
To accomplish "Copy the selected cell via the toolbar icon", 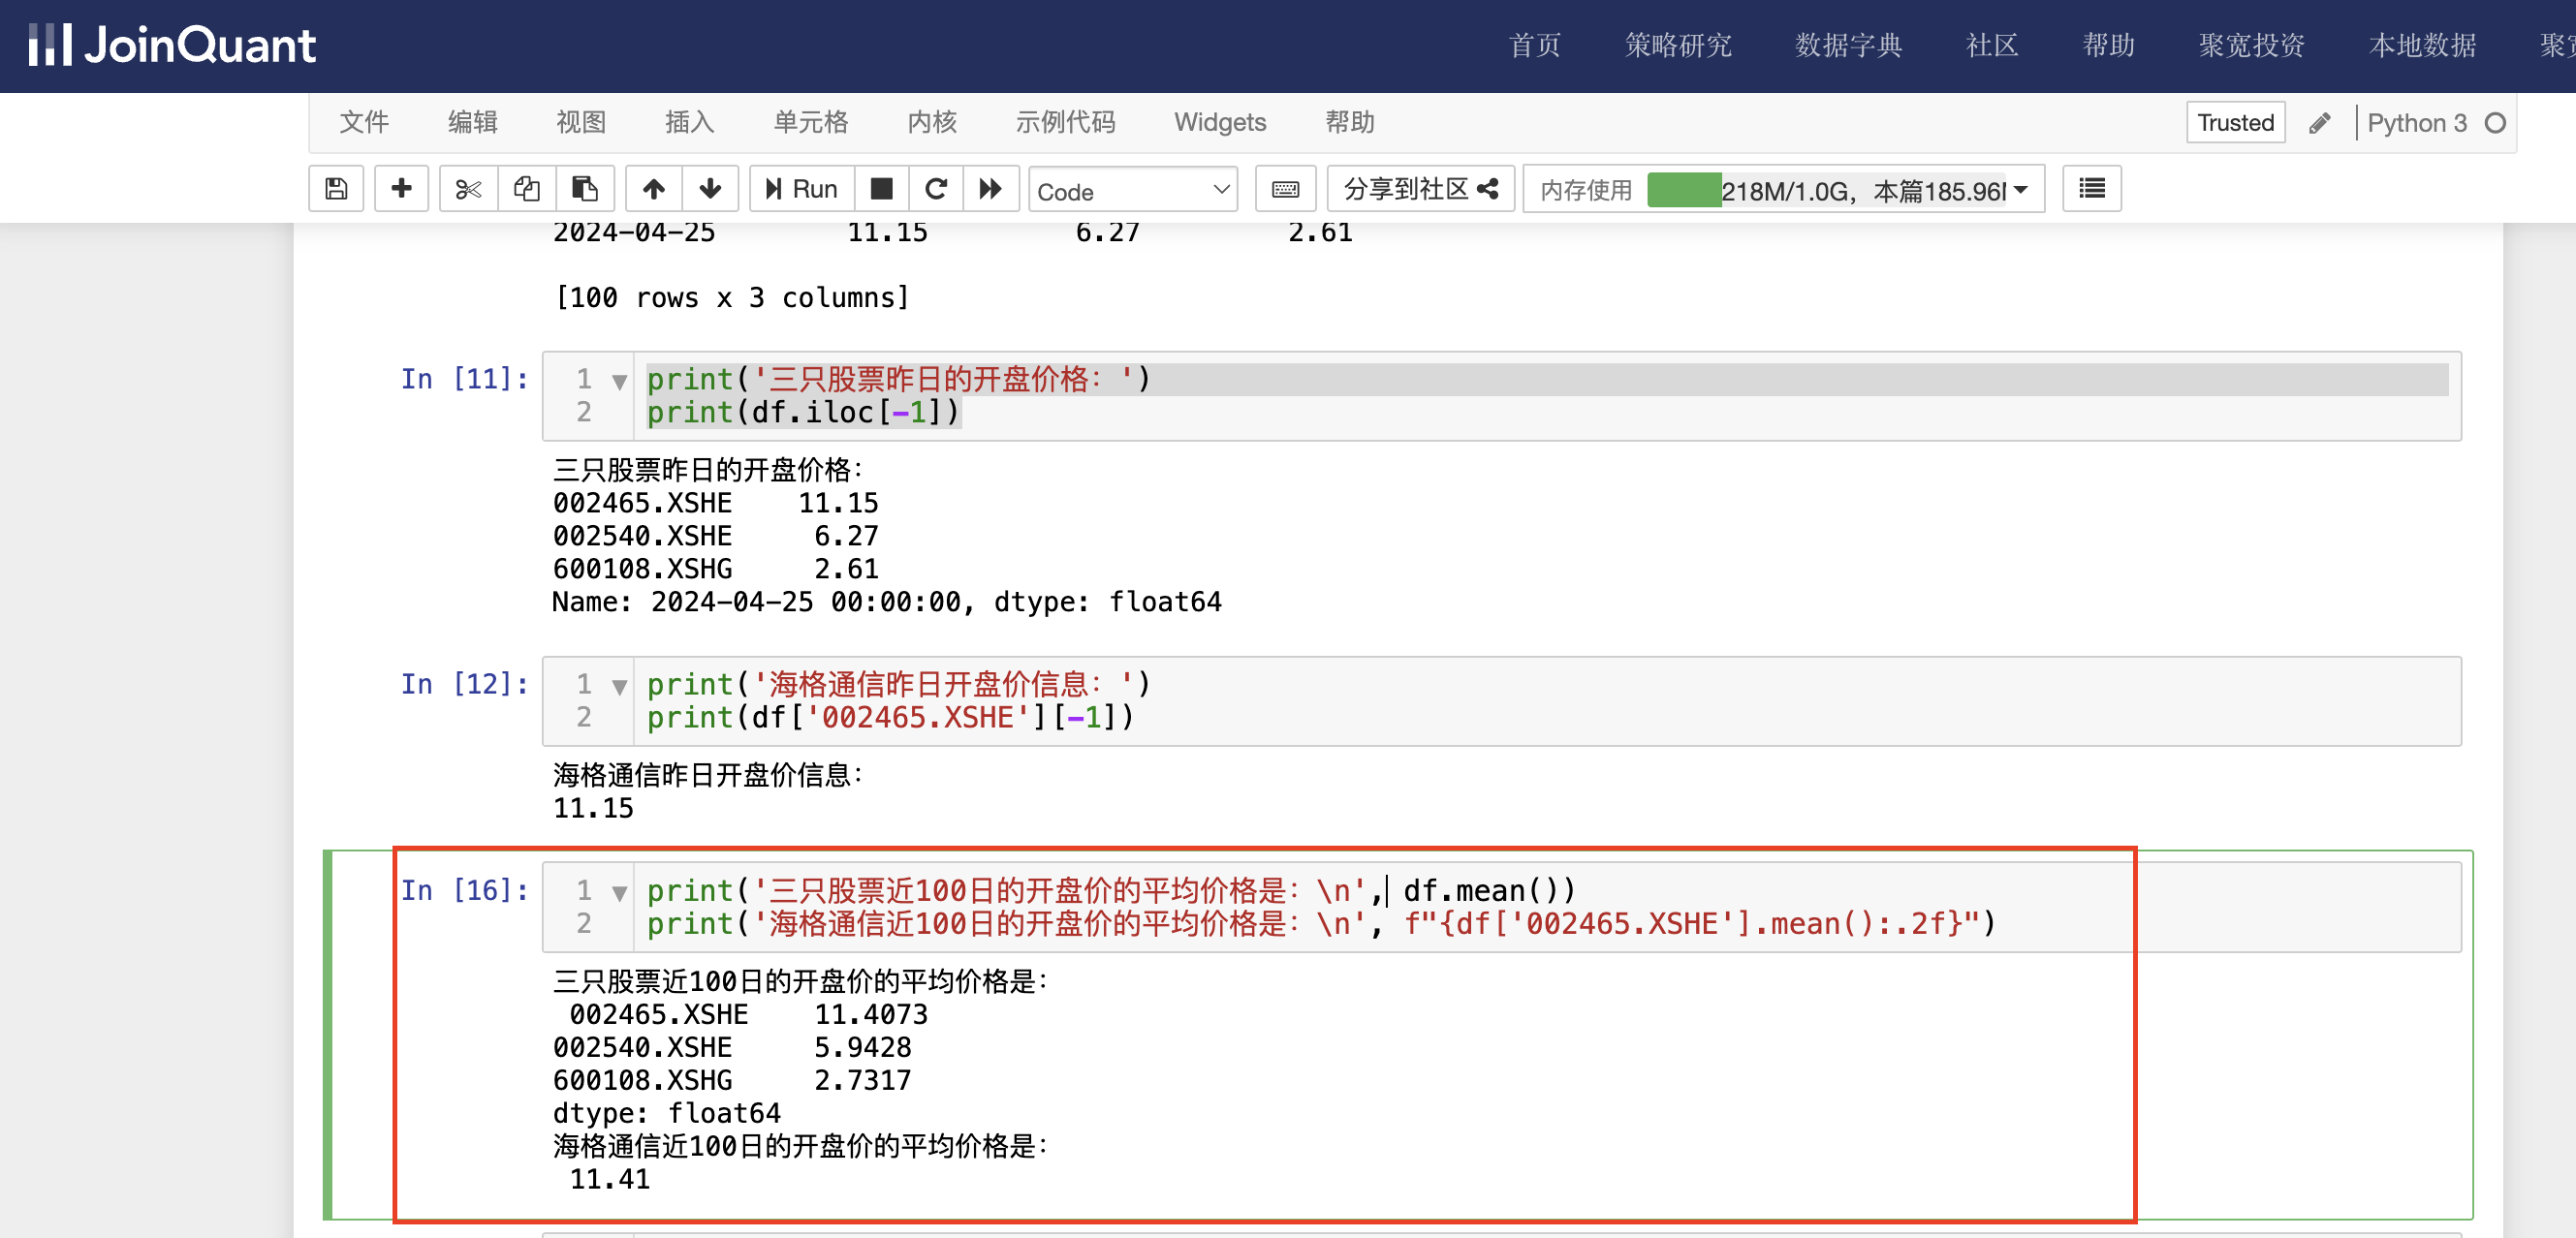I will [526, 189].
